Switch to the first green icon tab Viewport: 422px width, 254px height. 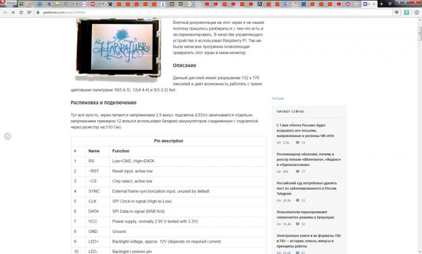21,4
